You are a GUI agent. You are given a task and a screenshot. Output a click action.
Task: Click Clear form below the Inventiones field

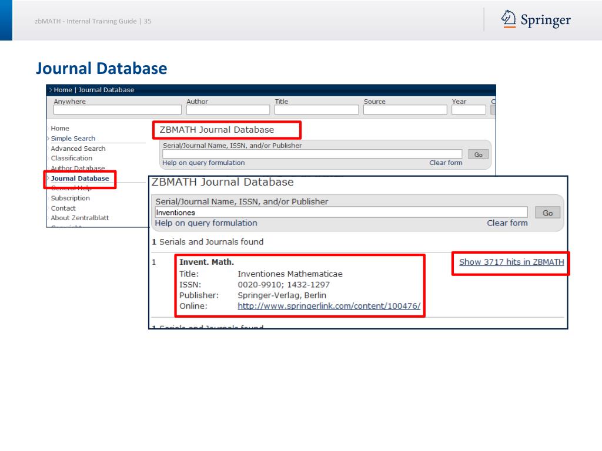[x=507, y=223]
